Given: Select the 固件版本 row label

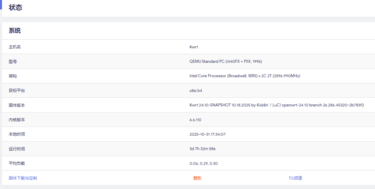Looking at the screenshot, I should click(17, 105).
